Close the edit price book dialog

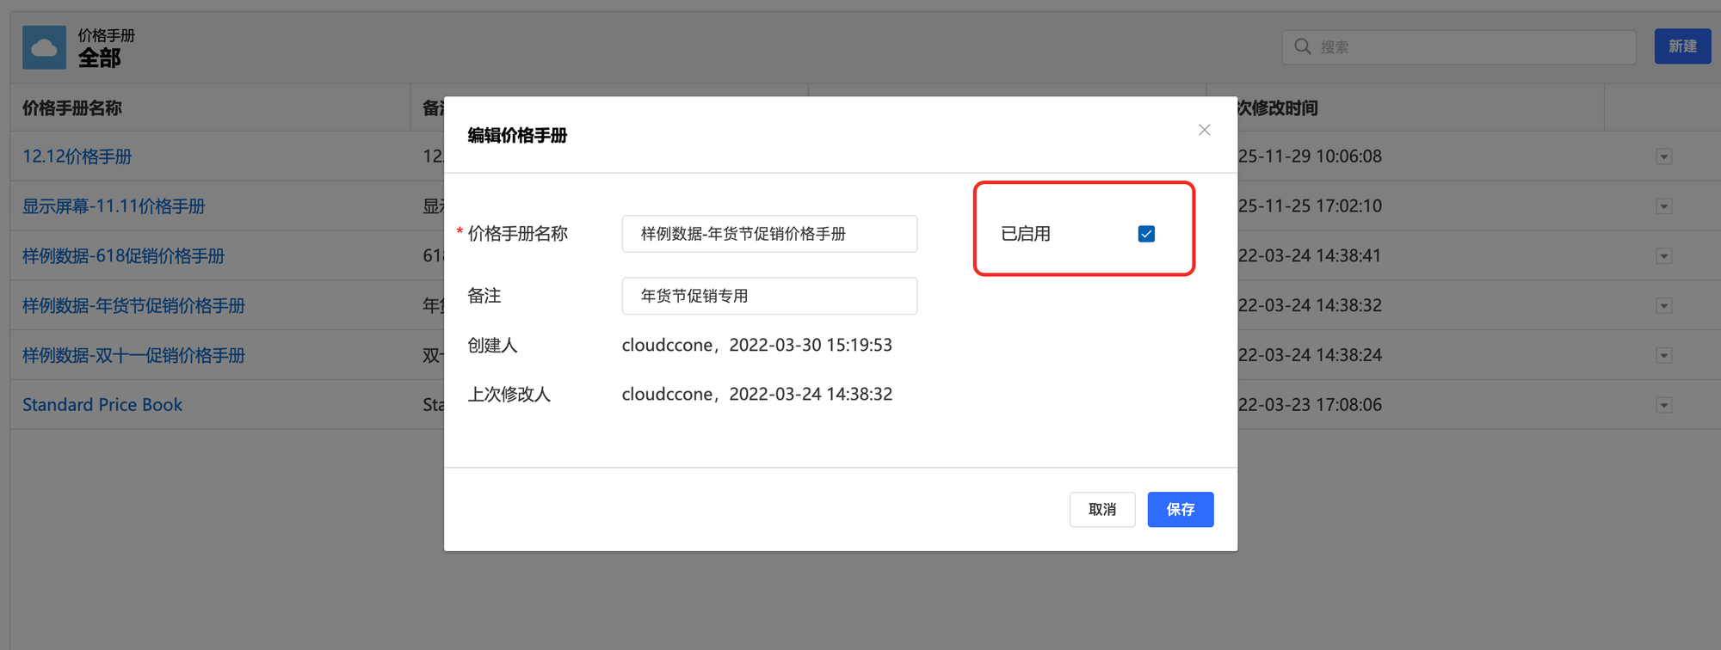pos(1204,130)
